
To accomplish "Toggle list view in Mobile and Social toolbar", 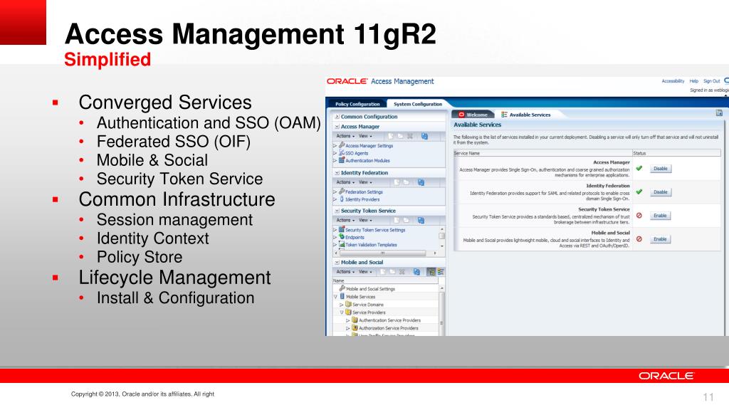I will 440,271.
